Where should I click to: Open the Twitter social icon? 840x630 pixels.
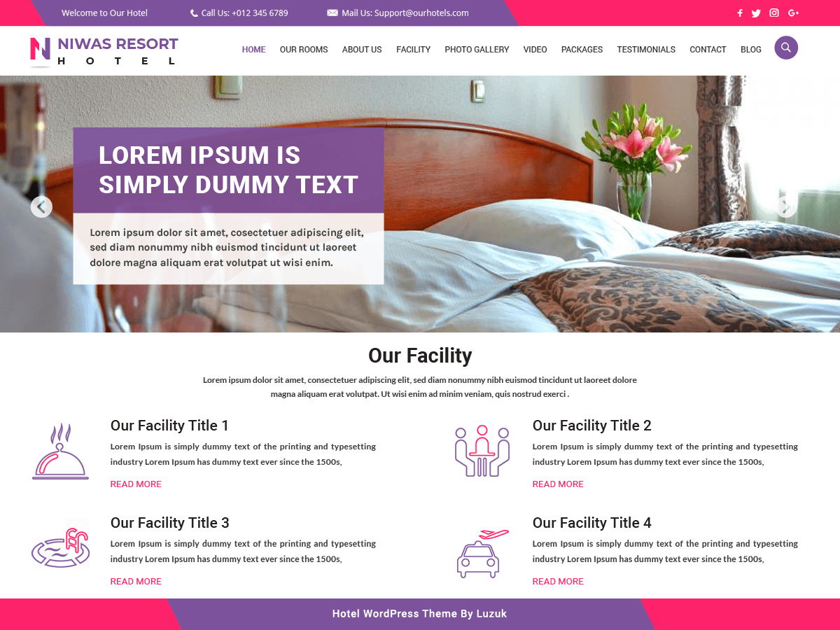(756, 13)
